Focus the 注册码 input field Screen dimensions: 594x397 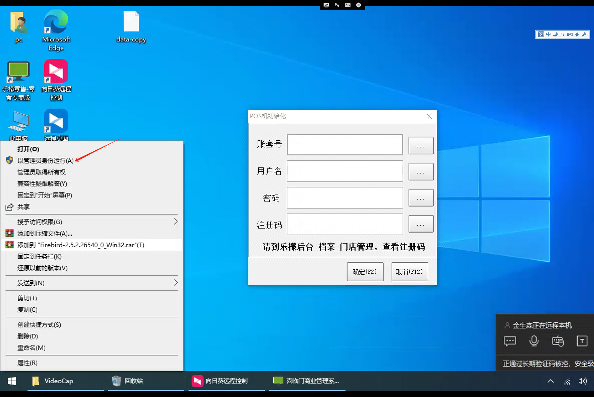[345, 224]
